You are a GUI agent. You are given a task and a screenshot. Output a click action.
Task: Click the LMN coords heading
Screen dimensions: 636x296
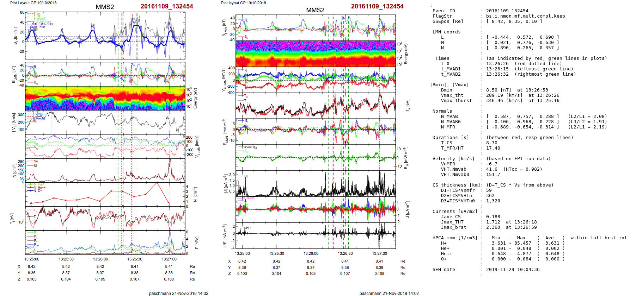(x=446, y=32)
